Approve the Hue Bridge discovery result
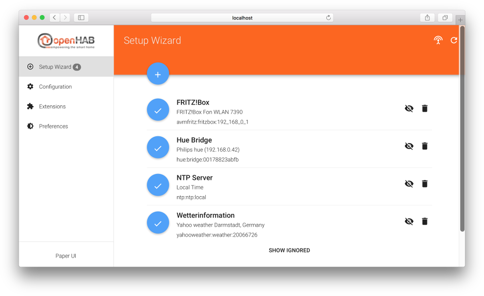The width and height of the screenshot is (484, 296). point(158,148)
